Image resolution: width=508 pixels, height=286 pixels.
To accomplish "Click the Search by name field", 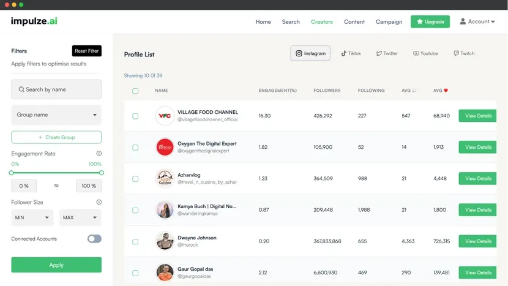I will click(56, 89).
